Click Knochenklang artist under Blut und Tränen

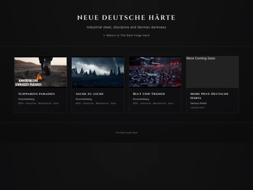click(x=141, y=99)
